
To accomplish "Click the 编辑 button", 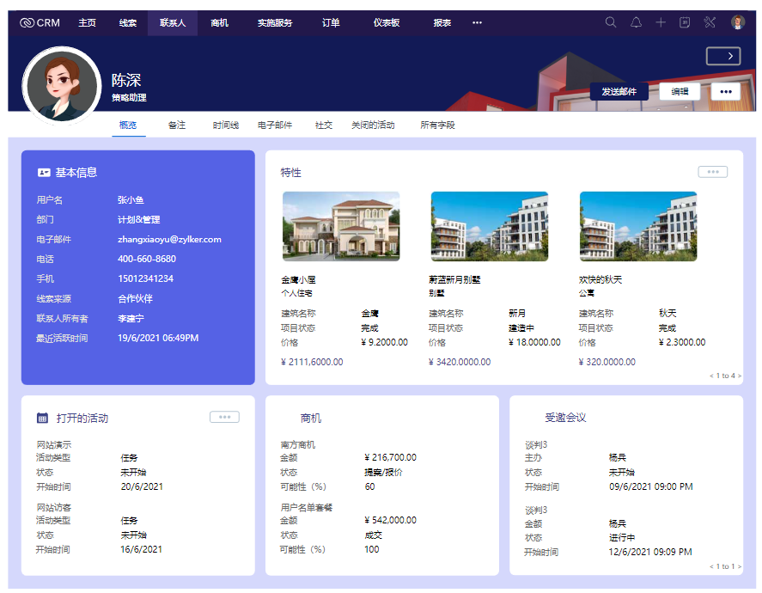I will [680, 91].
